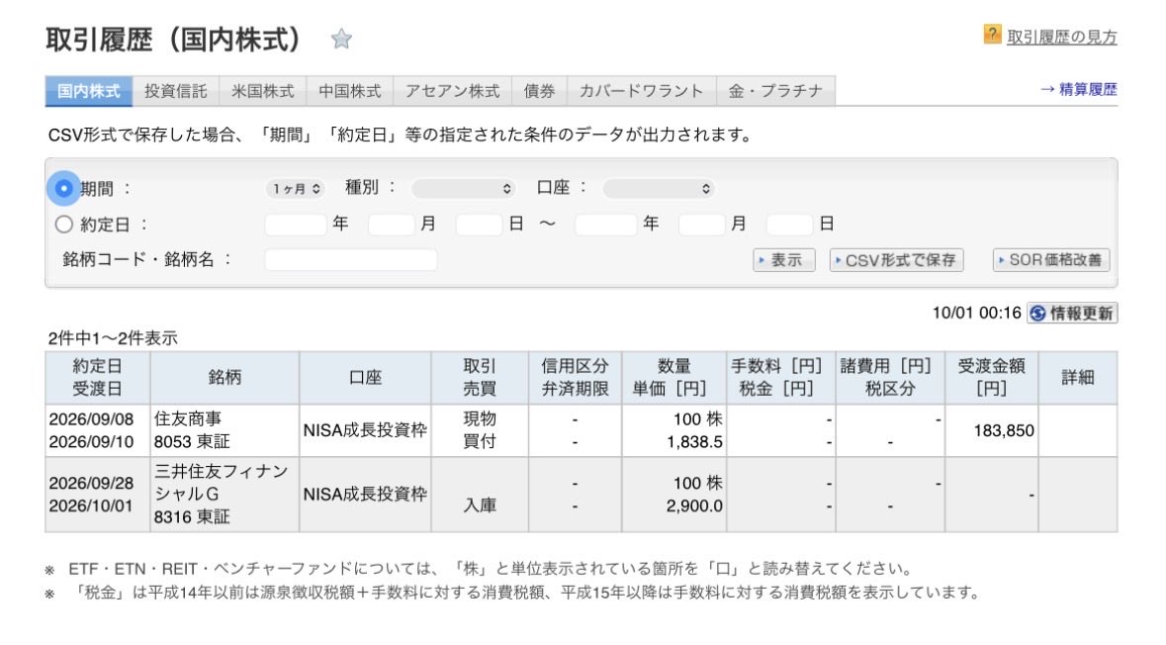Switch to the カバードワラント tab
Screen dimensions: 1166x645
coord(641,91)
